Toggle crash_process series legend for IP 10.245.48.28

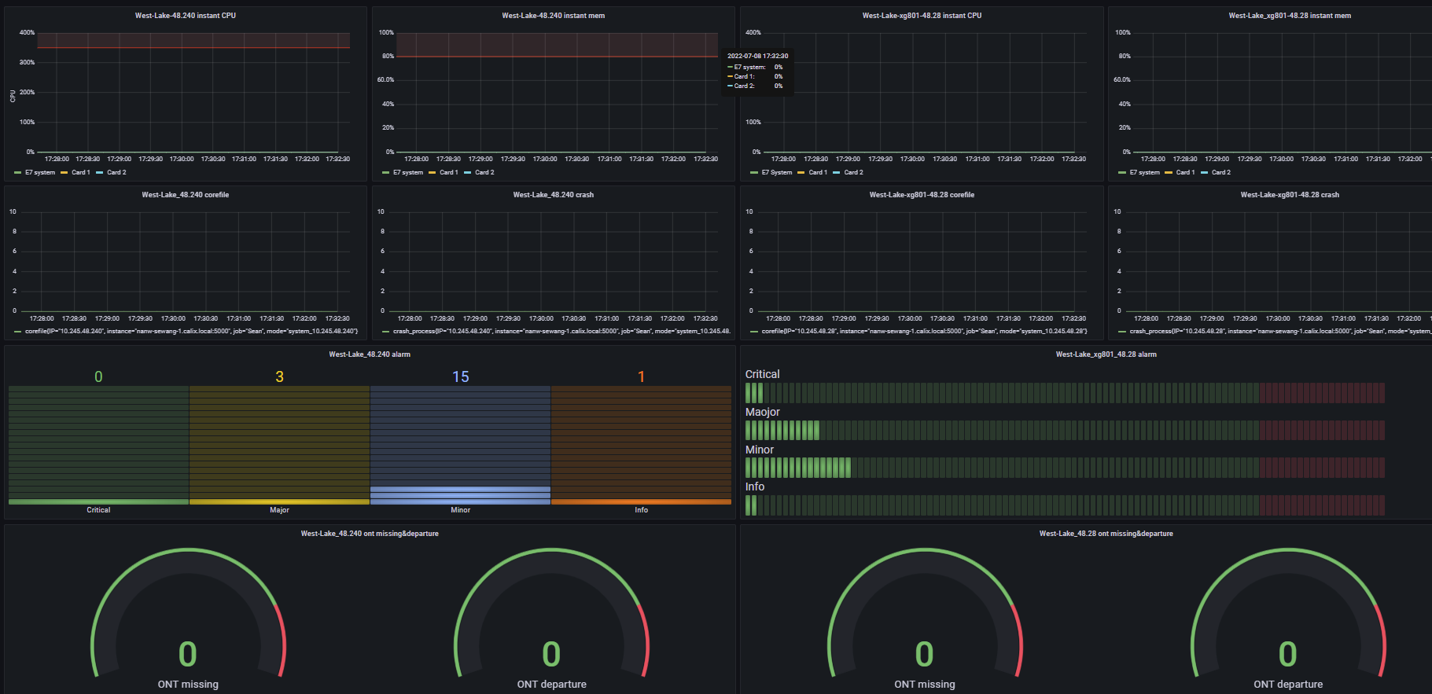click(1280, 332)
